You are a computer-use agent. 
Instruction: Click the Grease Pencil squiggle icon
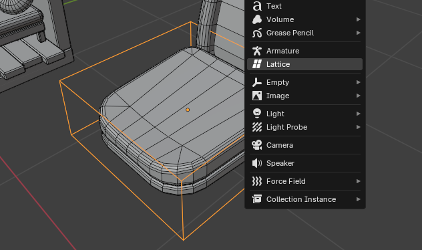[257, 33]
